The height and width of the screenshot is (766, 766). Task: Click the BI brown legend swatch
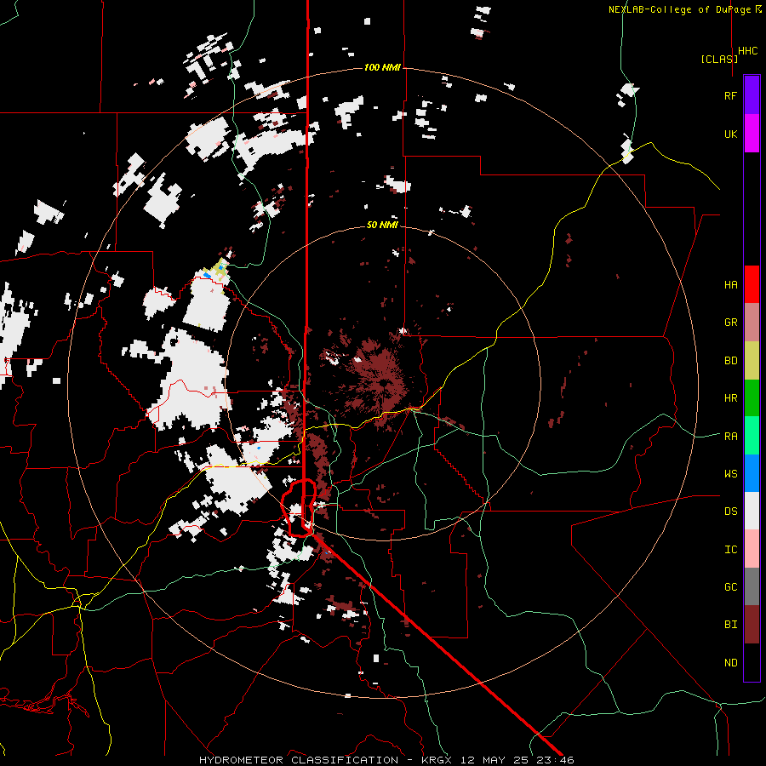click(752, 625)
